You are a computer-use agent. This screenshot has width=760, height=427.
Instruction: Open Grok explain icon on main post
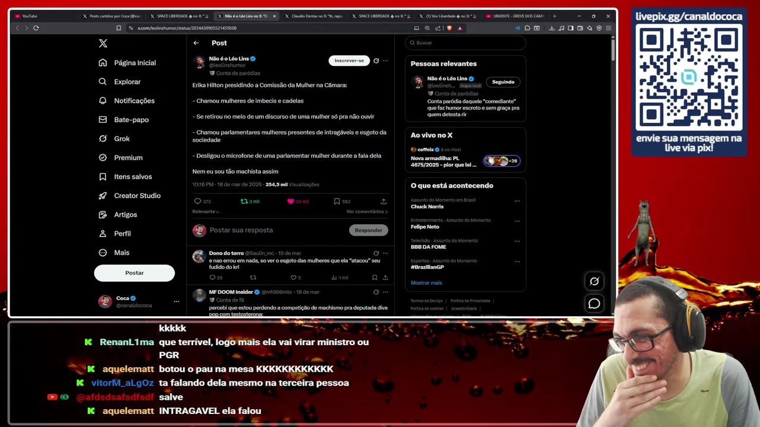click(x=376, y=60)
